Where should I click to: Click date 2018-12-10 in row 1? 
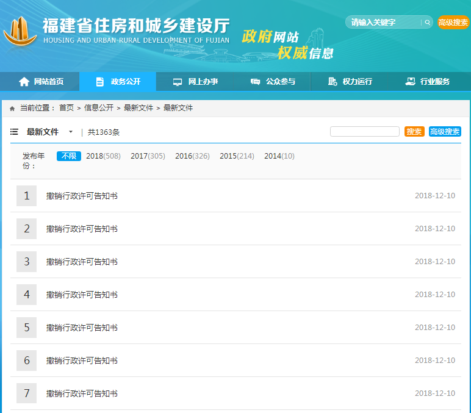435,196
